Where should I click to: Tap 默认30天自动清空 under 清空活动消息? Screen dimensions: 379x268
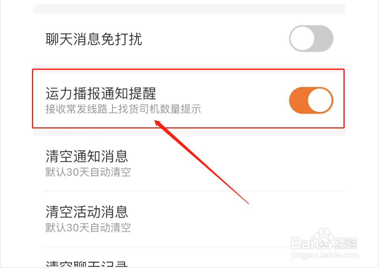[88, 228]
